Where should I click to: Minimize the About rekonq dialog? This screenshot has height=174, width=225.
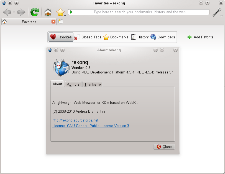pos(155,50)
